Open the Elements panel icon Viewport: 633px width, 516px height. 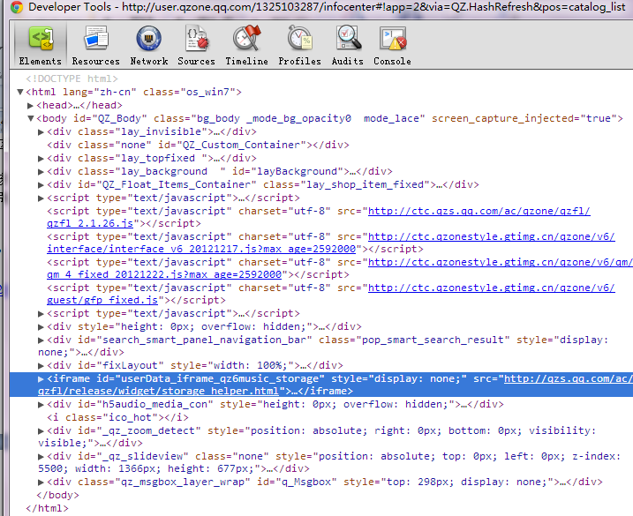[x=41, y=39]
